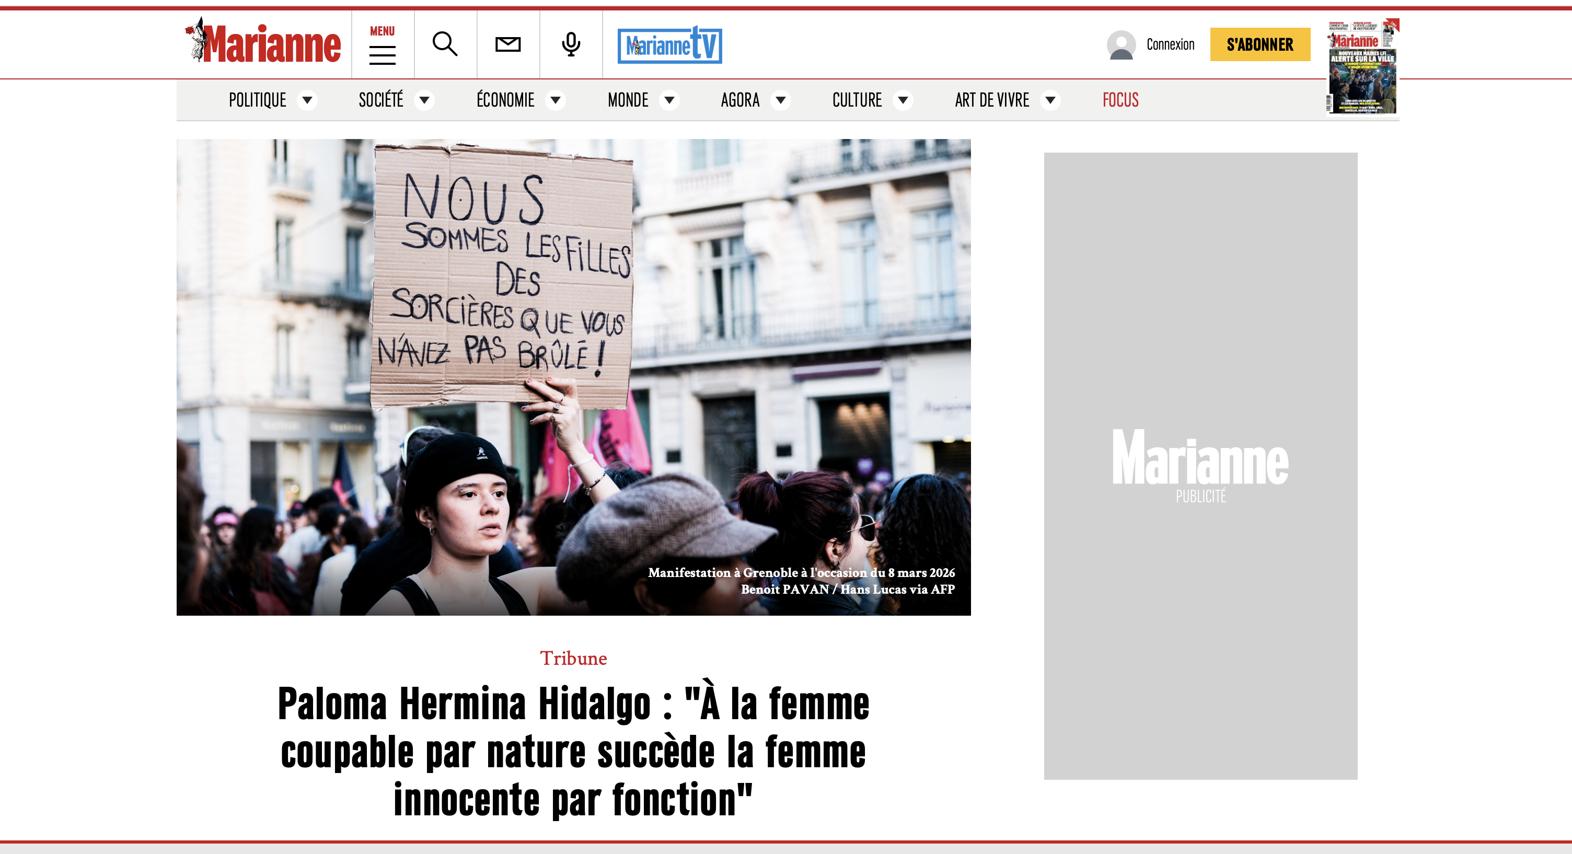Open the red FOCUS menu item
The width and height of the screenshot is (1572, 854).
[x=1120, y=100]
